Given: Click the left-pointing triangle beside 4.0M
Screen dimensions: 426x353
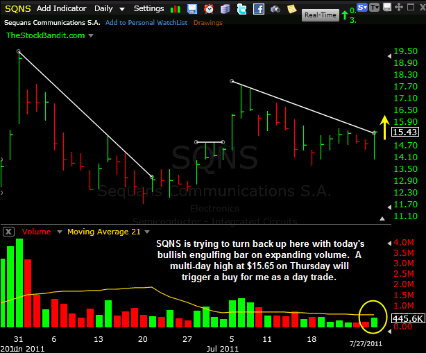Looking at the screenshot, I should (x=389, y=243).
